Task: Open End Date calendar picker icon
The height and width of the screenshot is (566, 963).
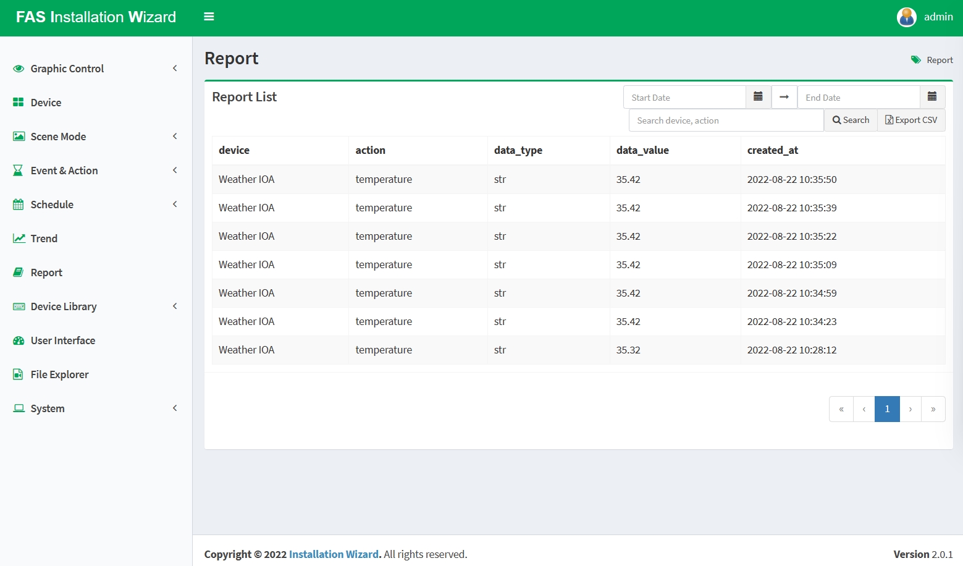Action: pyautogui.click(x=932, y=97)
